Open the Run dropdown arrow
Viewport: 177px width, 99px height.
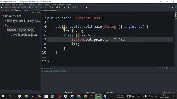click(x=39, y=7)
